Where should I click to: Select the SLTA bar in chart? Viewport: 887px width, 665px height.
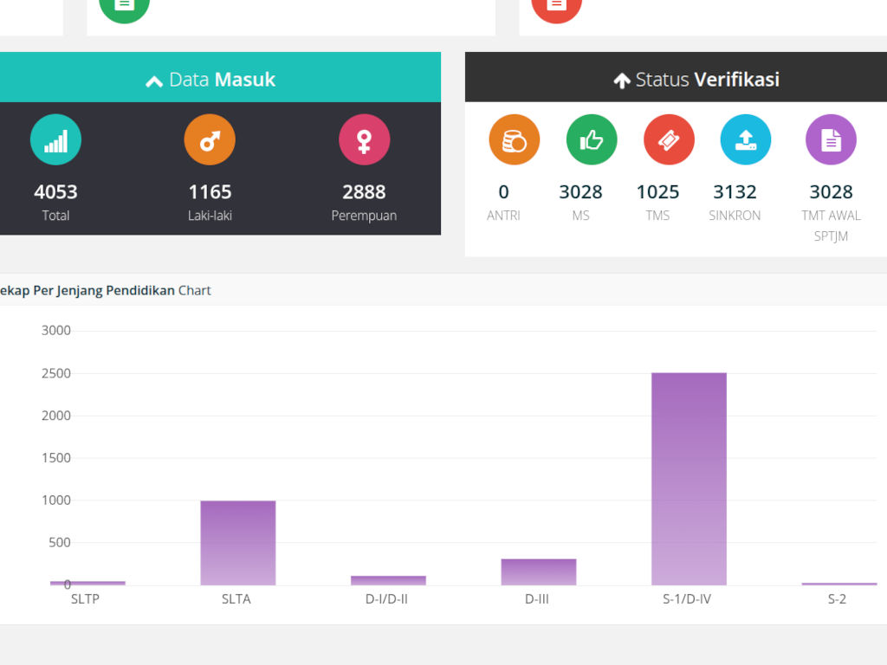237,542
